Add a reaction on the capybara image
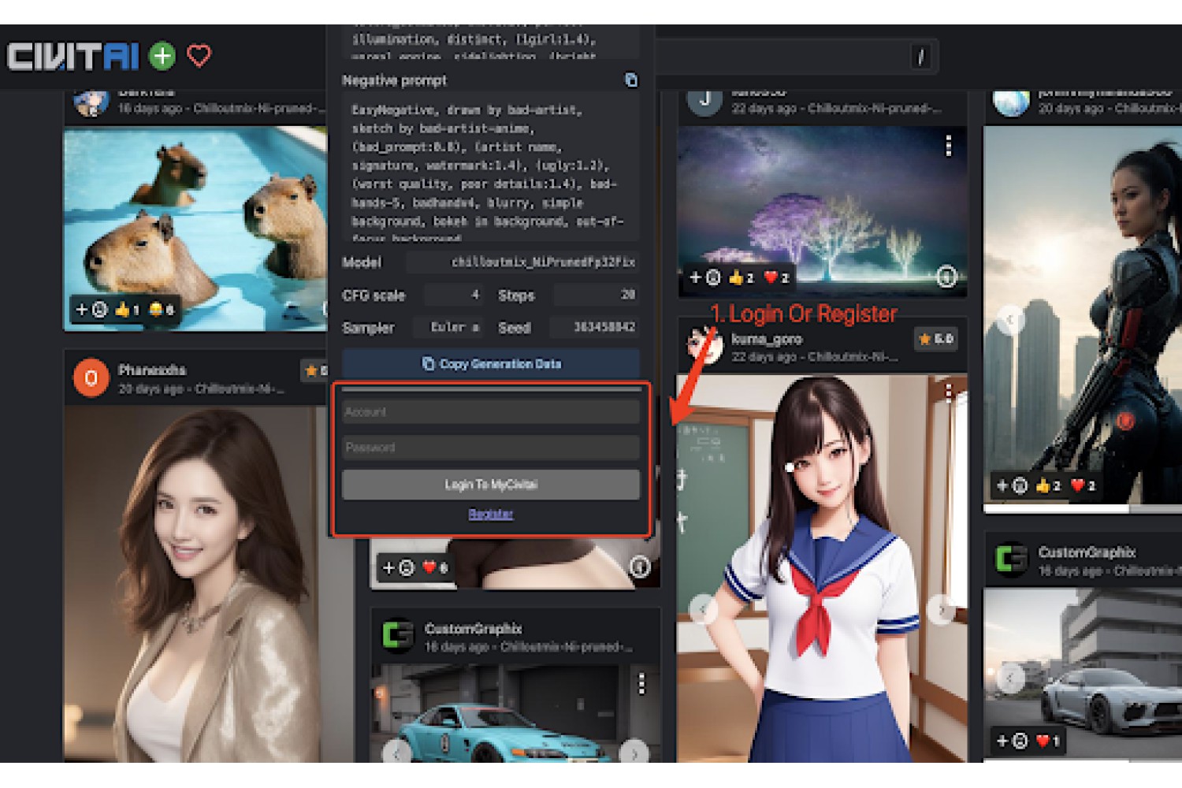The width and height of the screenshot is (1182, 788). click(91, 310)
